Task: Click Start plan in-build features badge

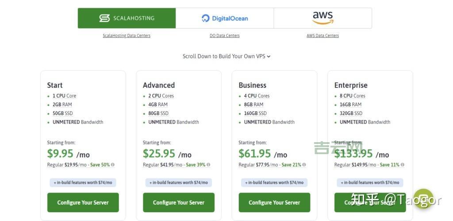Action: [83, 182]
